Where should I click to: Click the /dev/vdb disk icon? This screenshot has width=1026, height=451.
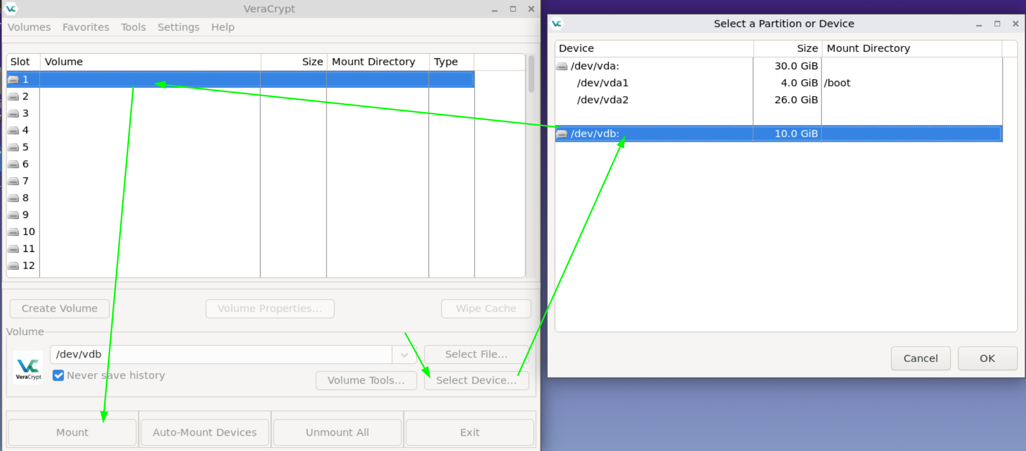(562, 134)
